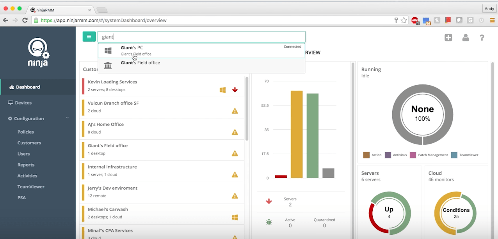Screen dimensions: 498x239
Task: Click the Windows icon on Michael's Carwash row
Action: (x=235, y=217)
